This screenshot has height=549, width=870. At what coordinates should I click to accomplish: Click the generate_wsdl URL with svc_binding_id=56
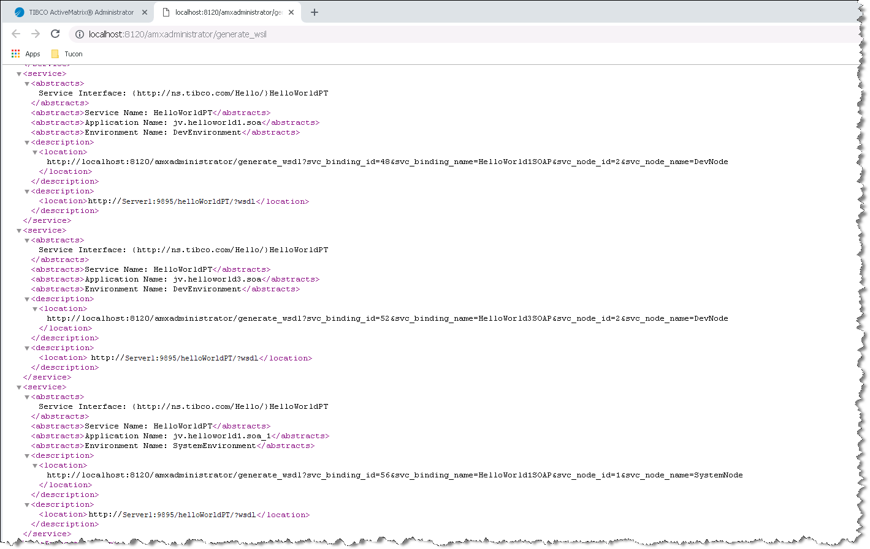tap(395, 475)
